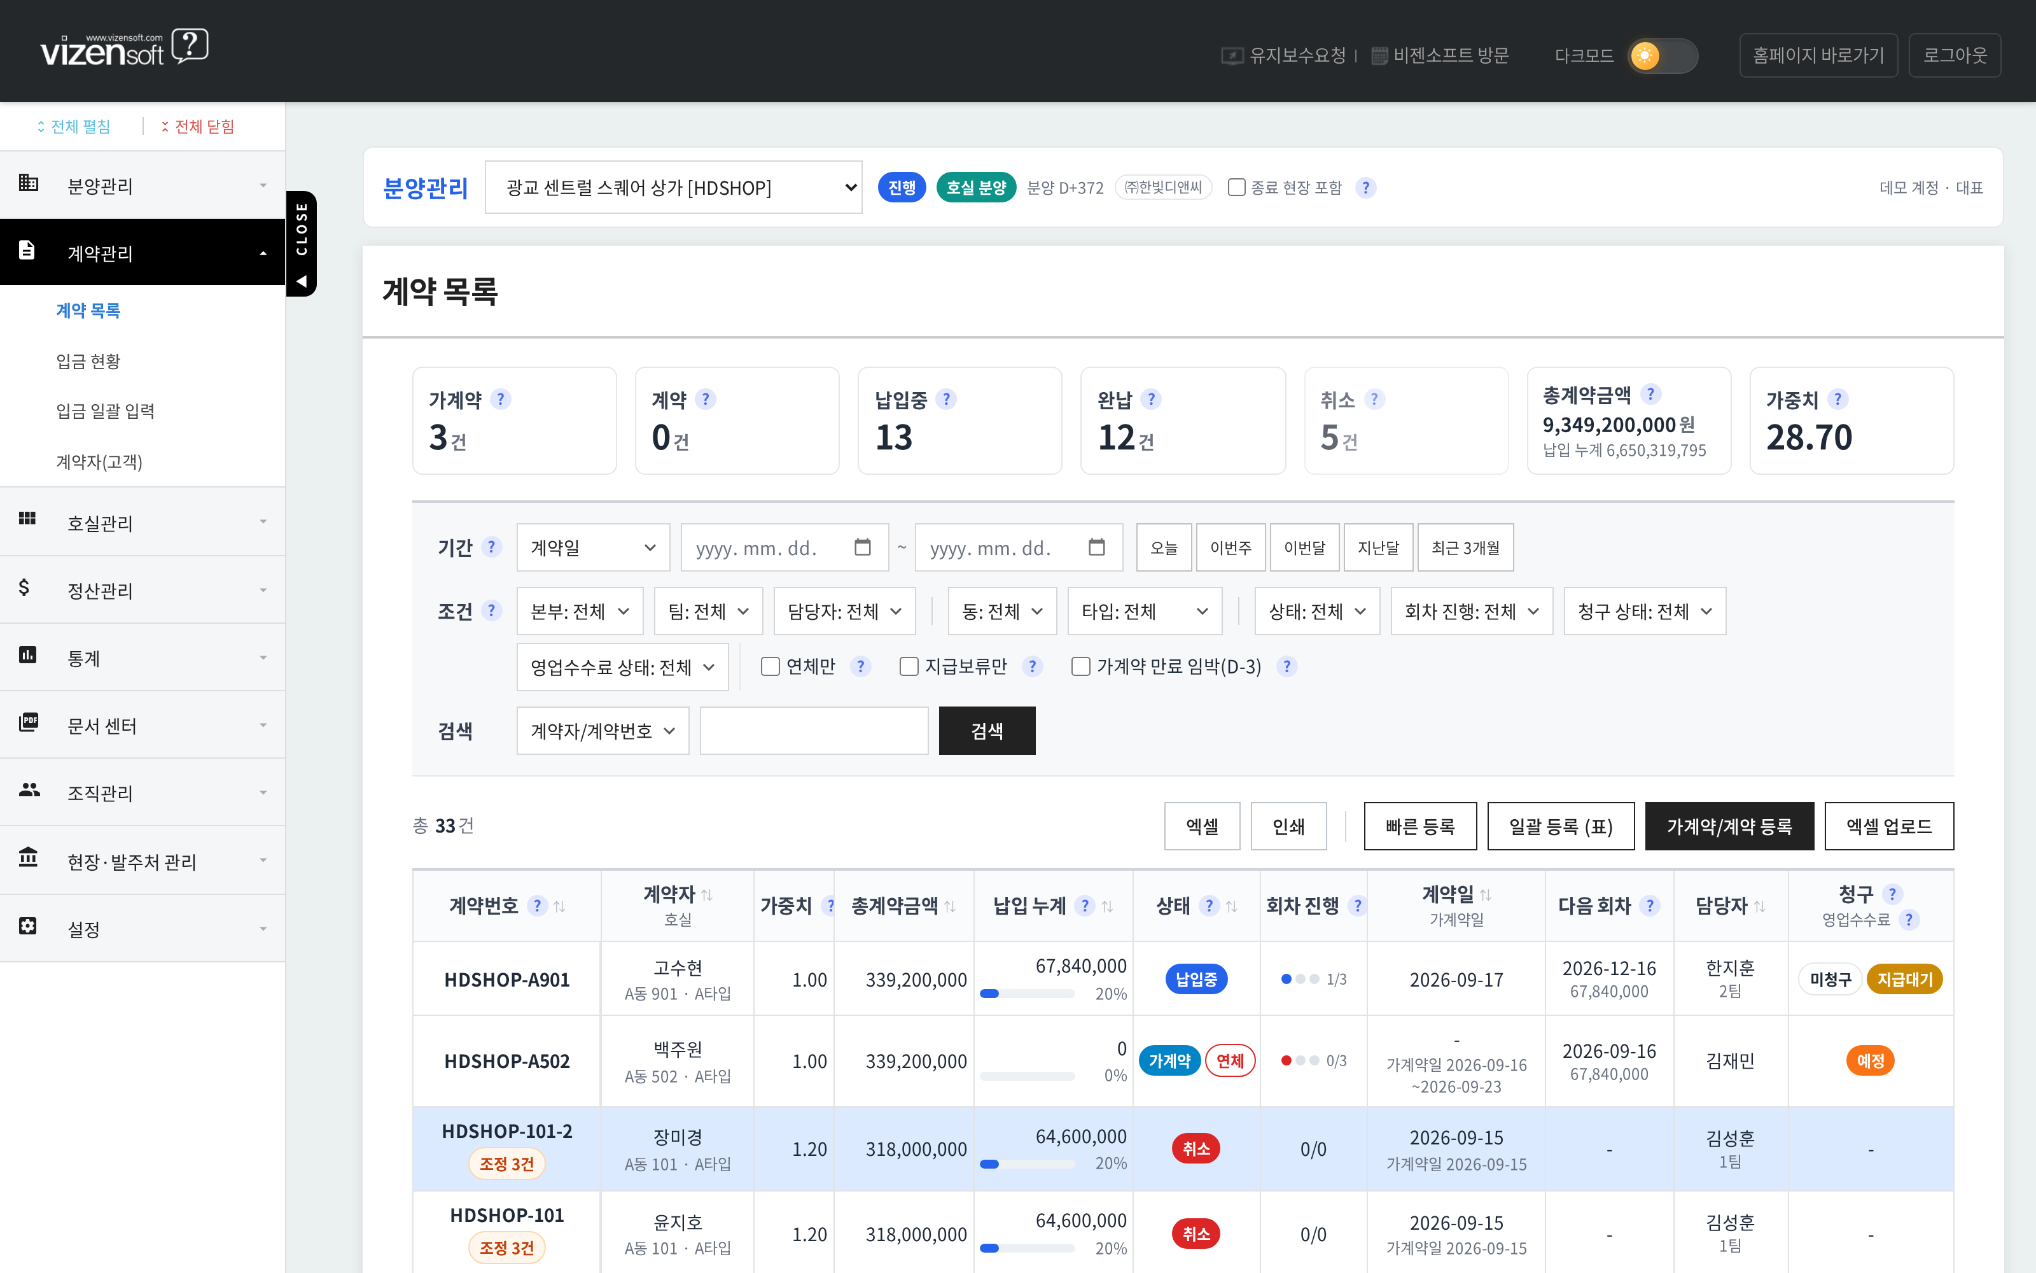Click the 통계 chart icon

28,655
